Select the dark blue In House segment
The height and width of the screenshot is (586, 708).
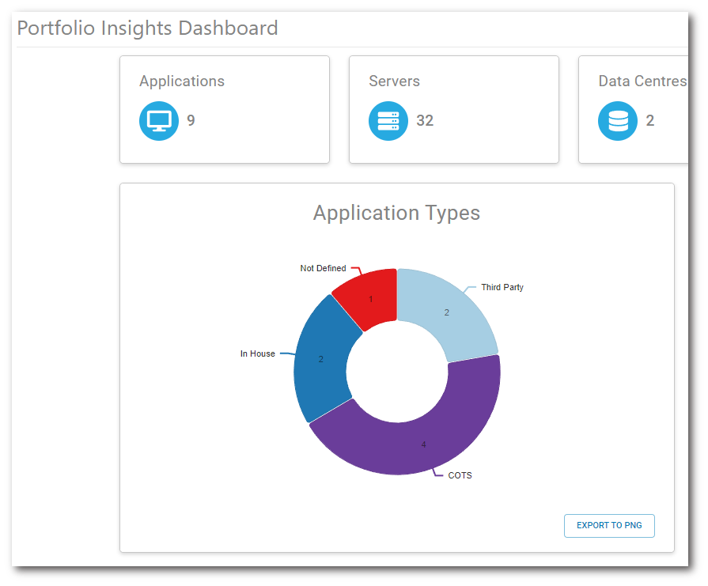[320, 360]
